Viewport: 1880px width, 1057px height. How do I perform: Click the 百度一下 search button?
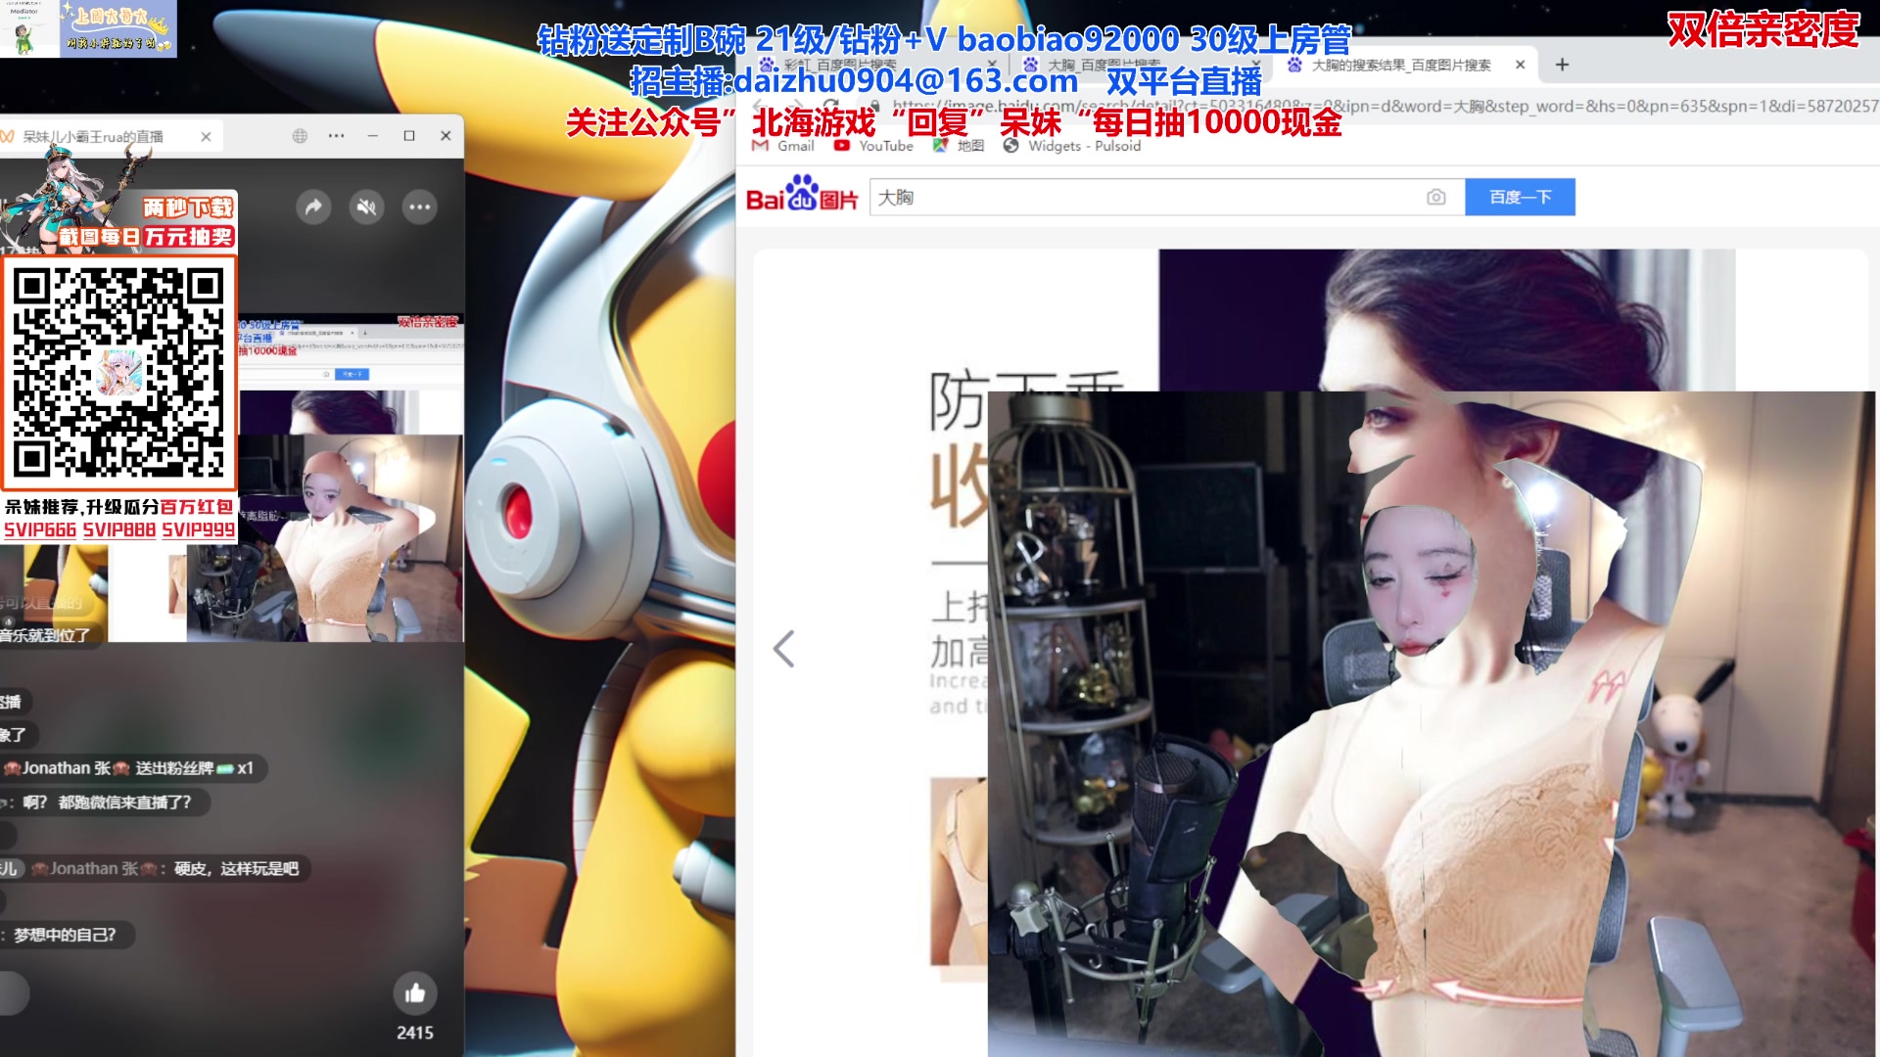(x=1520, y=198)
